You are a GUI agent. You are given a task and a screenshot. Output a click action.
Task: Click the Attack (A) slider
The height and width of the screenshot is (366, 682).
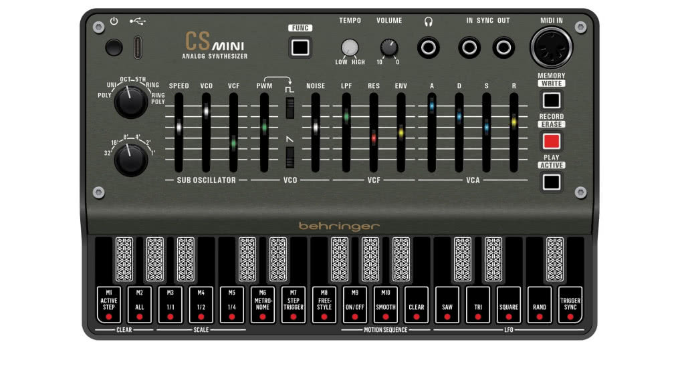click(431, 133)
